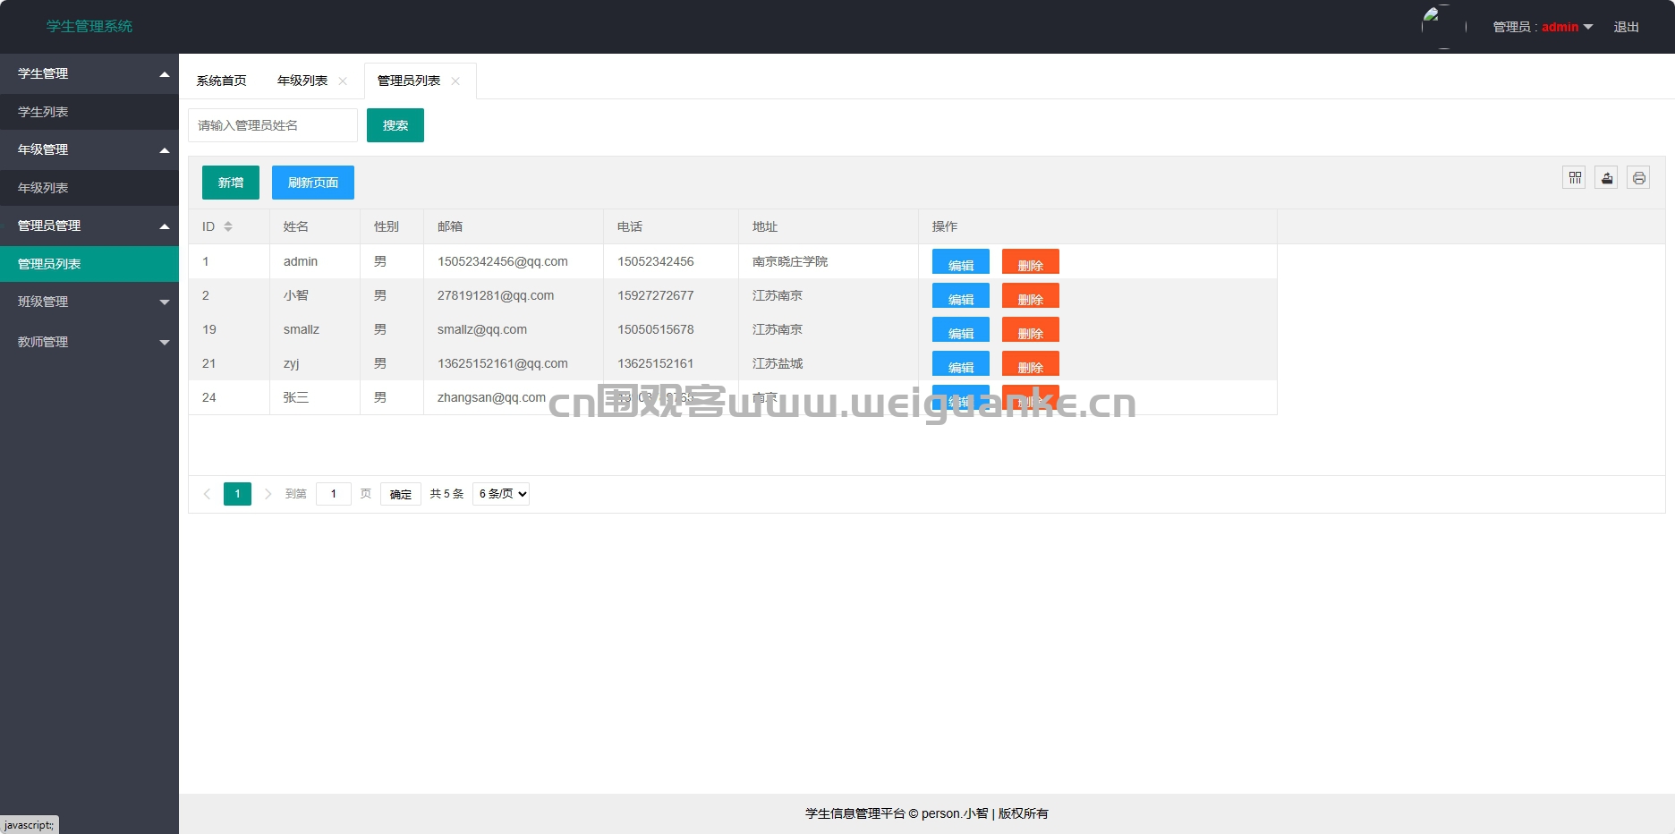This screenshot has width=1675, height=834.
Task: Click the 新增 button
Action: point(230,183)
